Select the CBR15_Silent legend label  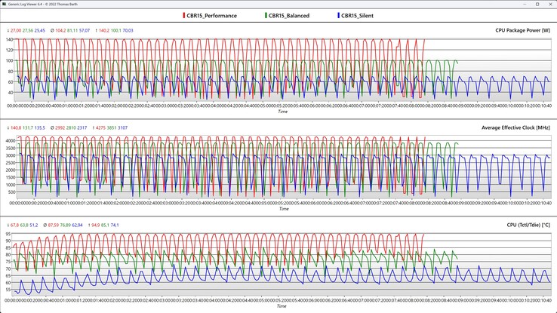[x=357, y=15]
